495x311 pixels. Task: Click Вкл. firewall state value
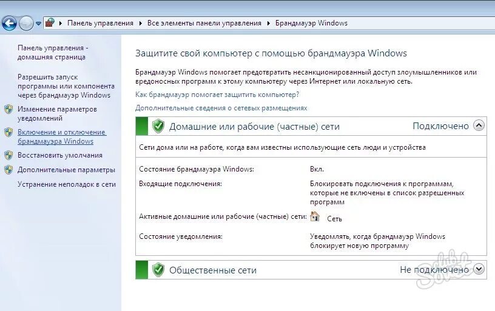coord(317,169)
